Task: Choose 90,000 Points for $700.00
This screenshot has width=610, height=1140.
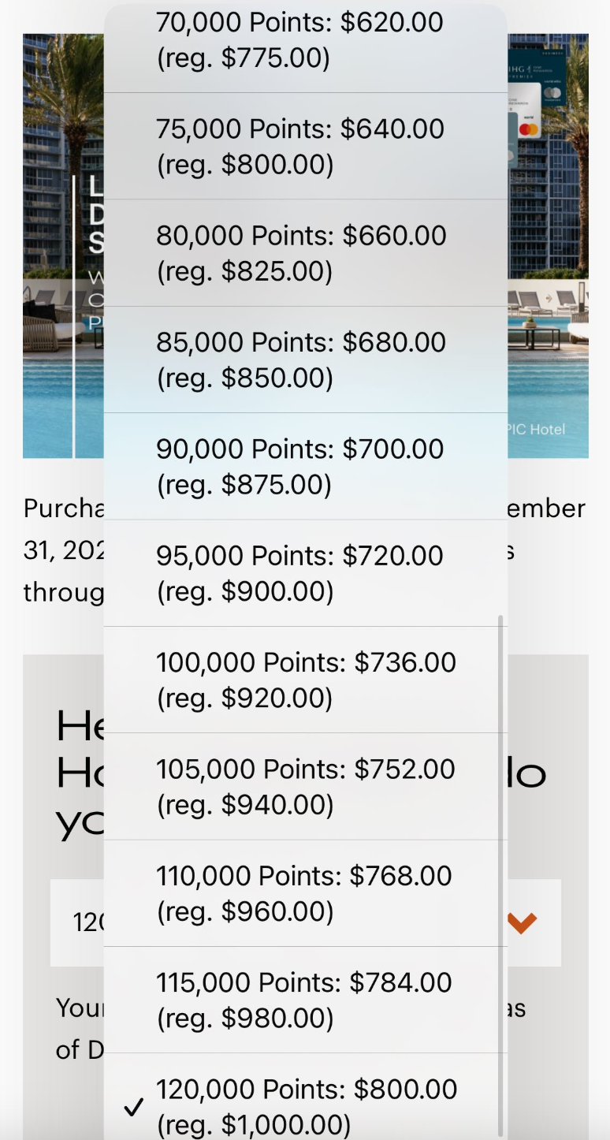Action: pos(299,466)
